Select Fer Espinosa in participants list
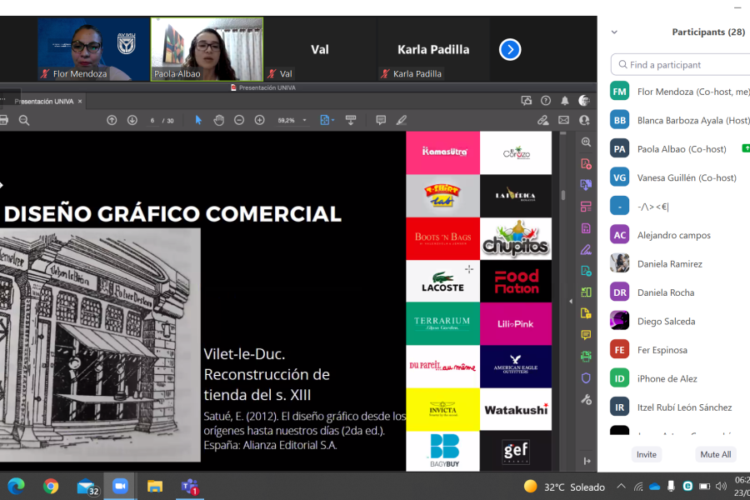The image size is (750, 500). coord(680,350)
